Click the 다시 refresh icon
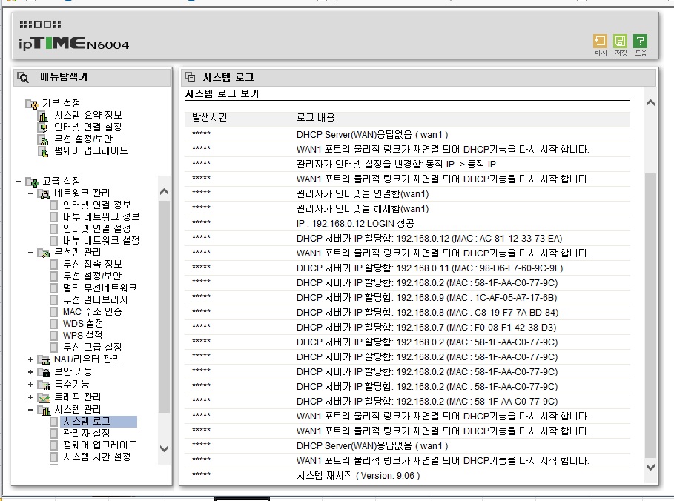 [x=600, y=42]
